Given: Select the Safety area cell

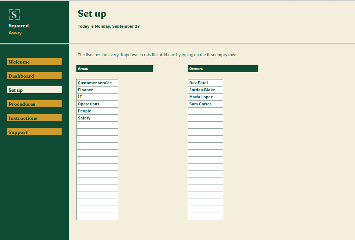Looking at the screenshot, I should (x=97, y=118).
